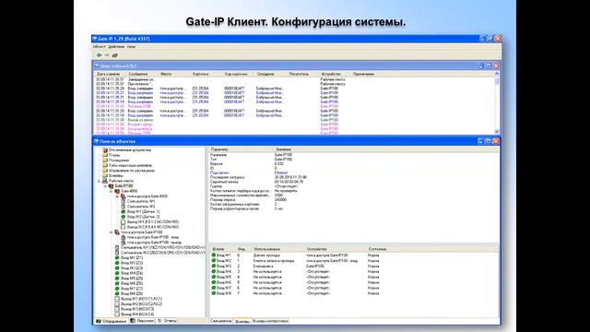Screen dimensions: 590x332
Task: Click the gray forward arrow toolbar icon
Action: (107, 55)
